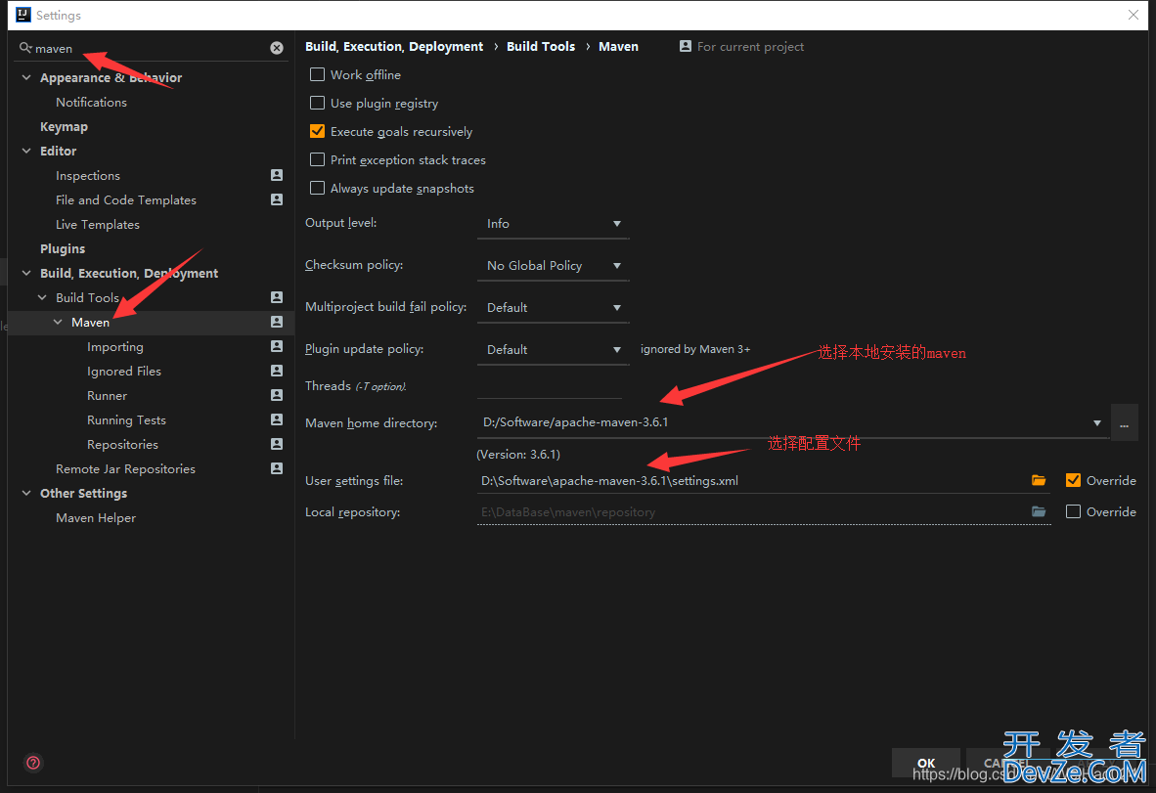Click project icon beside File and Code Templates
Viewport: 1156px width, 793px height.
(x=277, y=199)
